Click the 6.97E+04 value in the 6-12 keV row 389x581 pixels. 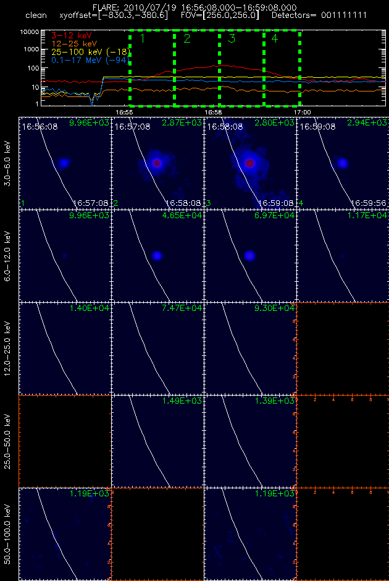[x=275, y=216]
